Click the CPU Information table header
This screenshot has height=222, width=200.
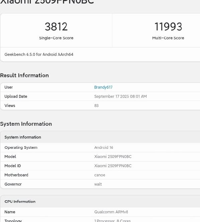[20, 202]
